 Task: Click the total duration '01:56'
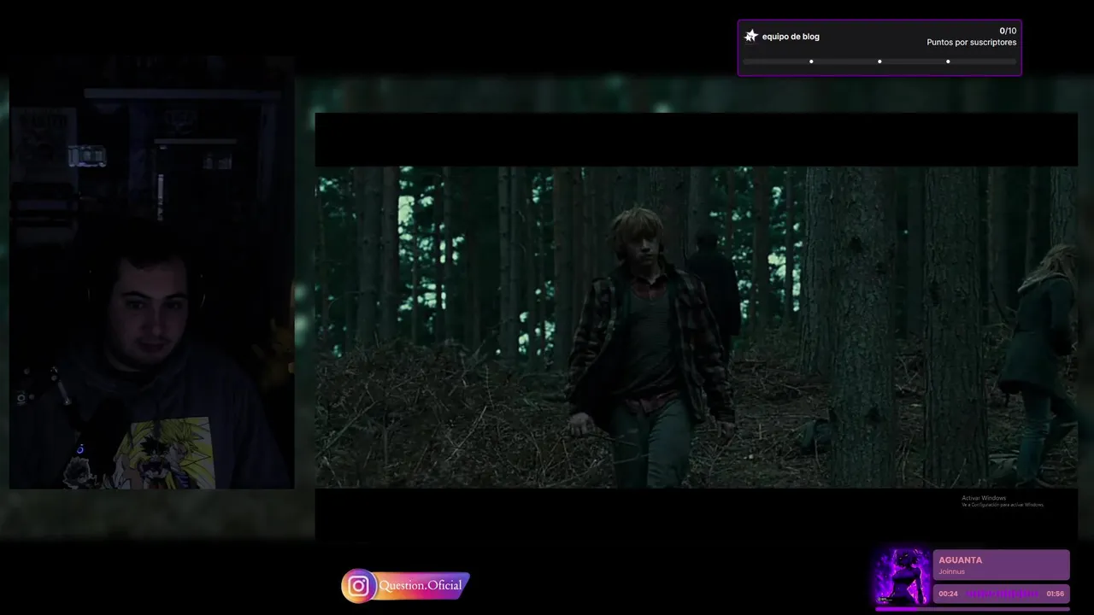coord(1056,594)
